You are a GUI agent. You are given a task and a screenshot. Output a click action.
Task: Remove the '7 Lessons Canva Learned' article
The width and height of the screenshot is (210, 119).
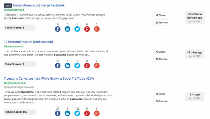click(161, 101)
